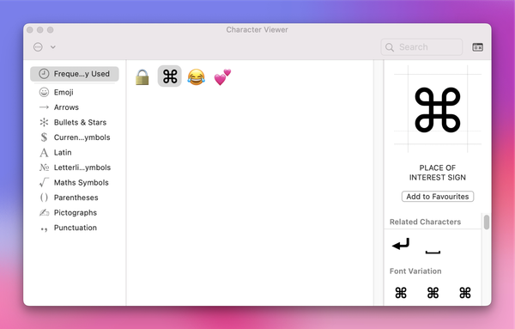Open the Pictographs category
The height and width of the screenshot is (329, 515).
[x=75, y=213]
